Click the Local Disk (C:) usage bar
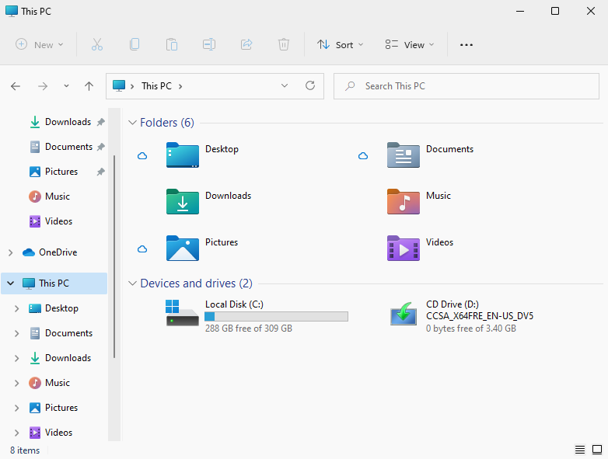608x459 pixels. (277, 316)
